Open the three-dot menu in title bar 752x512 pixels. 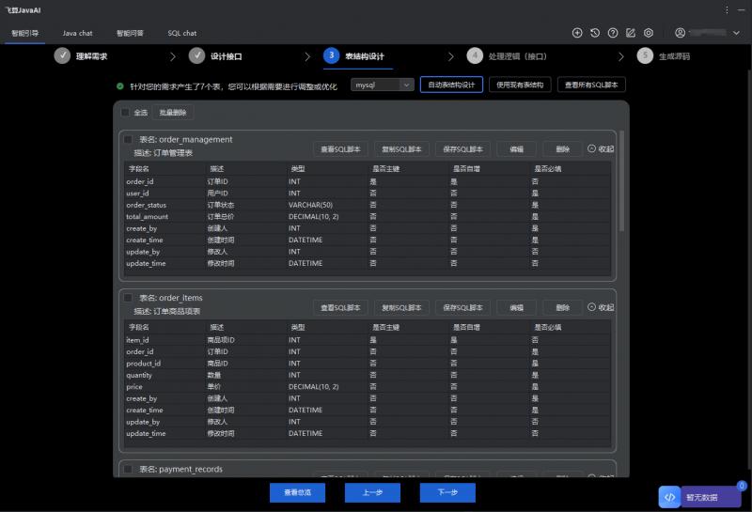click(x=727, y=9)
